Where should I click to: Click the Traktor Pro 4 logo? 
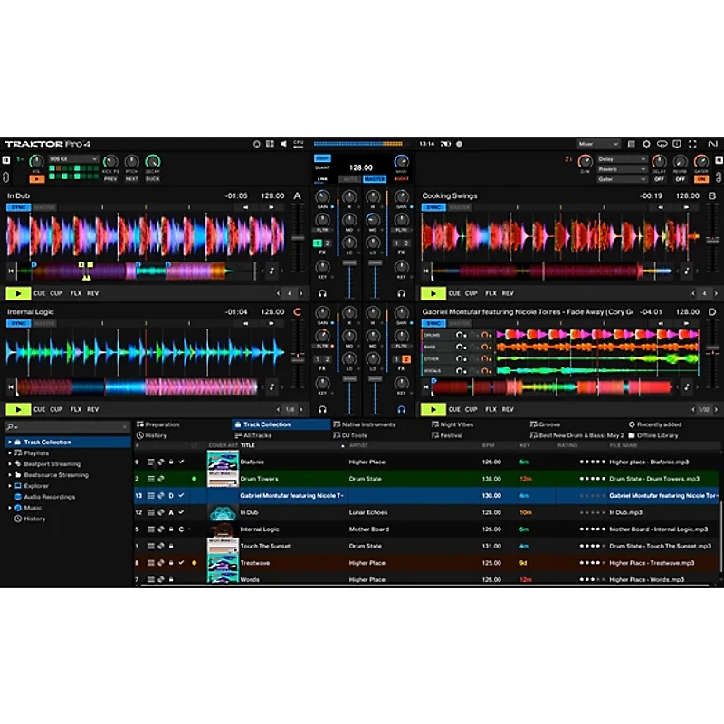tap(45, 143)
